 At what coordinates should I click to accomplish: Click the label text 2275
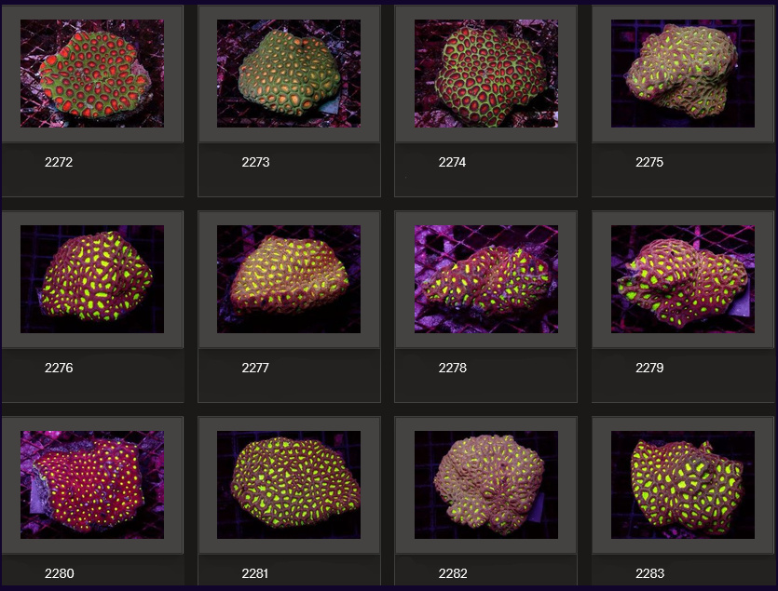[649, 162]
